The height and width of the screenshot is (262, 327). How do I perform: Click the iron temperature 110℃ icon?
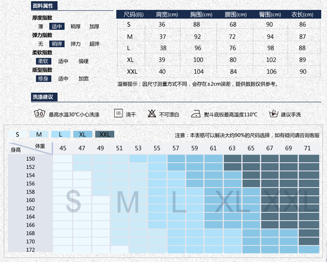coord(198,114)
